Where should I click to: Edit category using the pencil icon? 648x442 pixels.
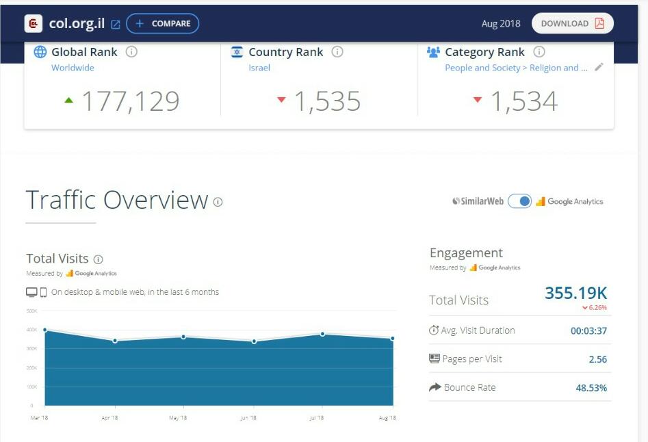tap(599, 67)
